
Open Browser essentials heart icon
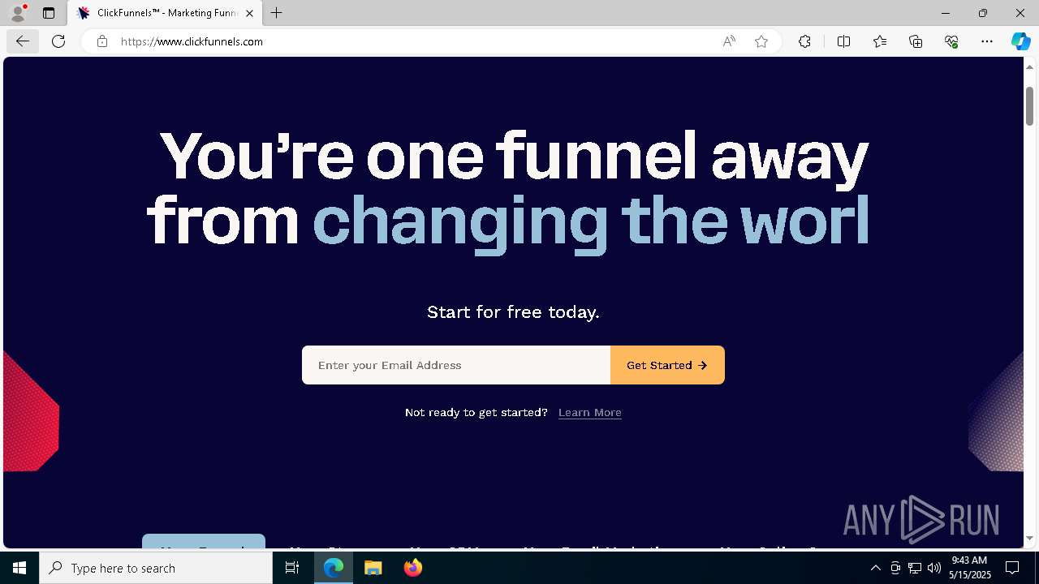tap(951, 41)
